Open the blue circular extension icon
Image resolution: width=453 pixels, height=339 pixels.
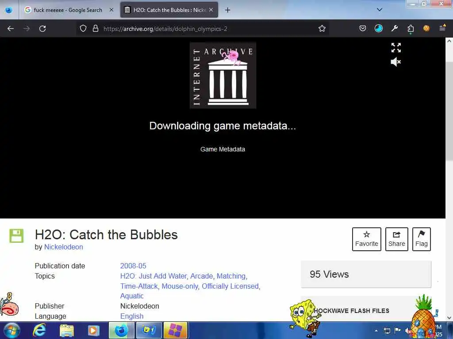click(x=379, y=28)
